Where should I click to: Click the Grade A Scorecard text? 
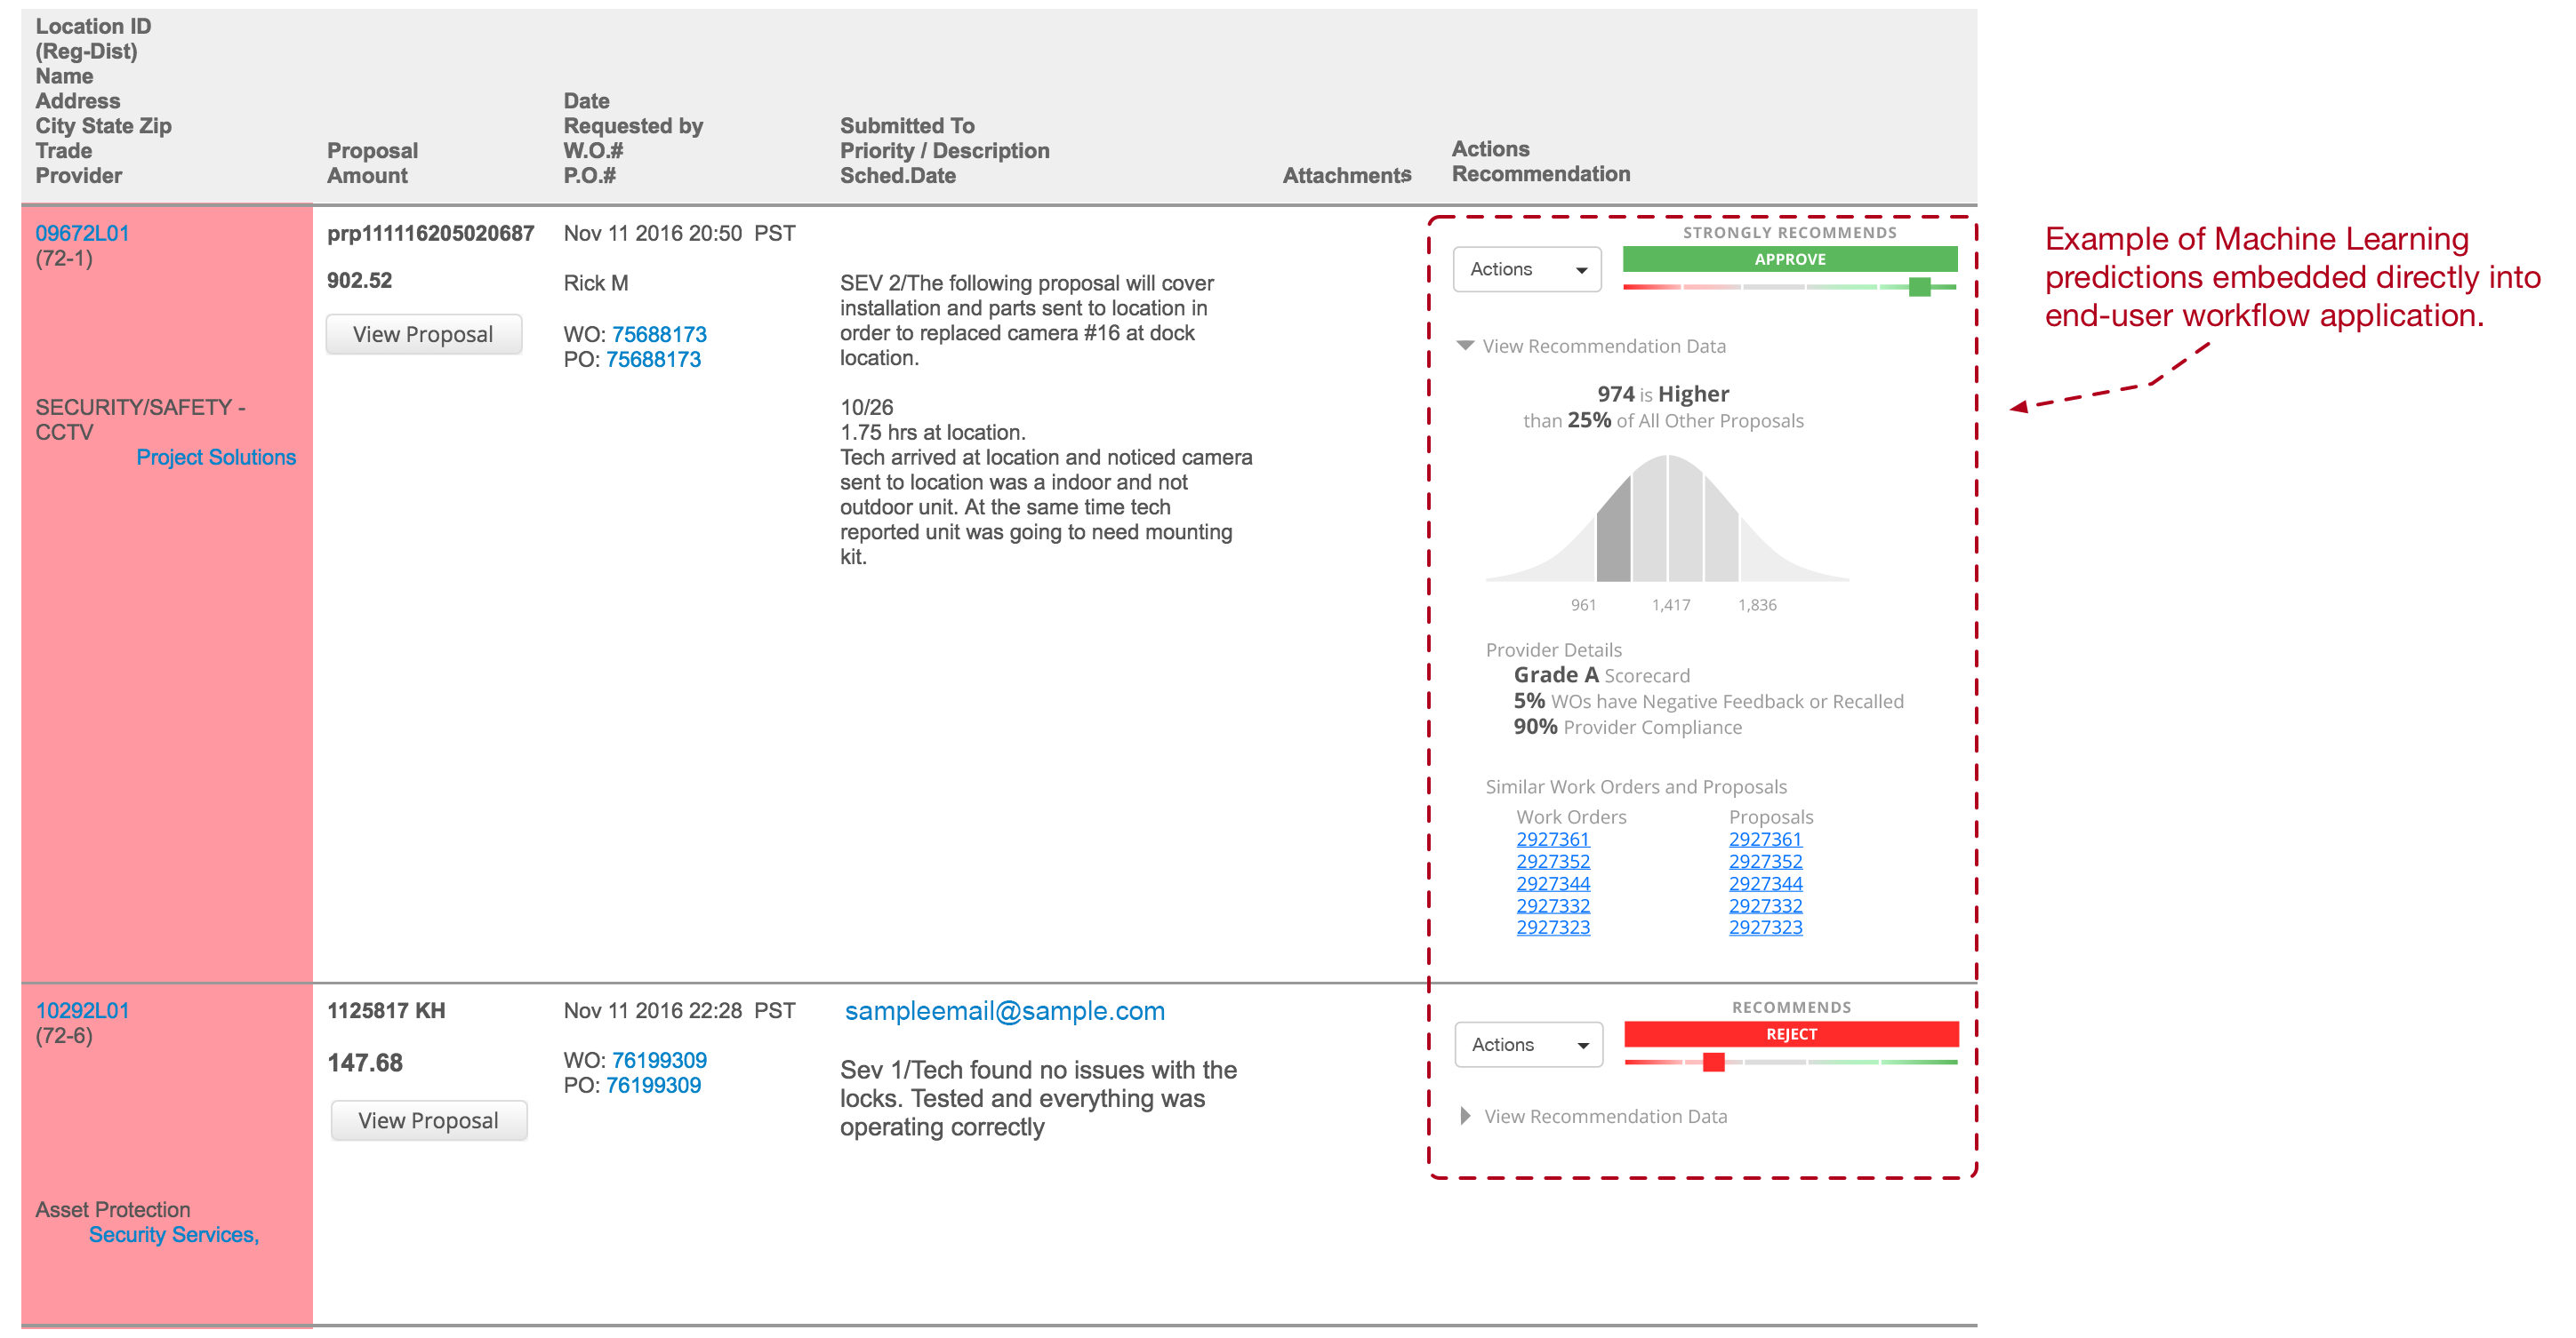[x=1601, y=675]
